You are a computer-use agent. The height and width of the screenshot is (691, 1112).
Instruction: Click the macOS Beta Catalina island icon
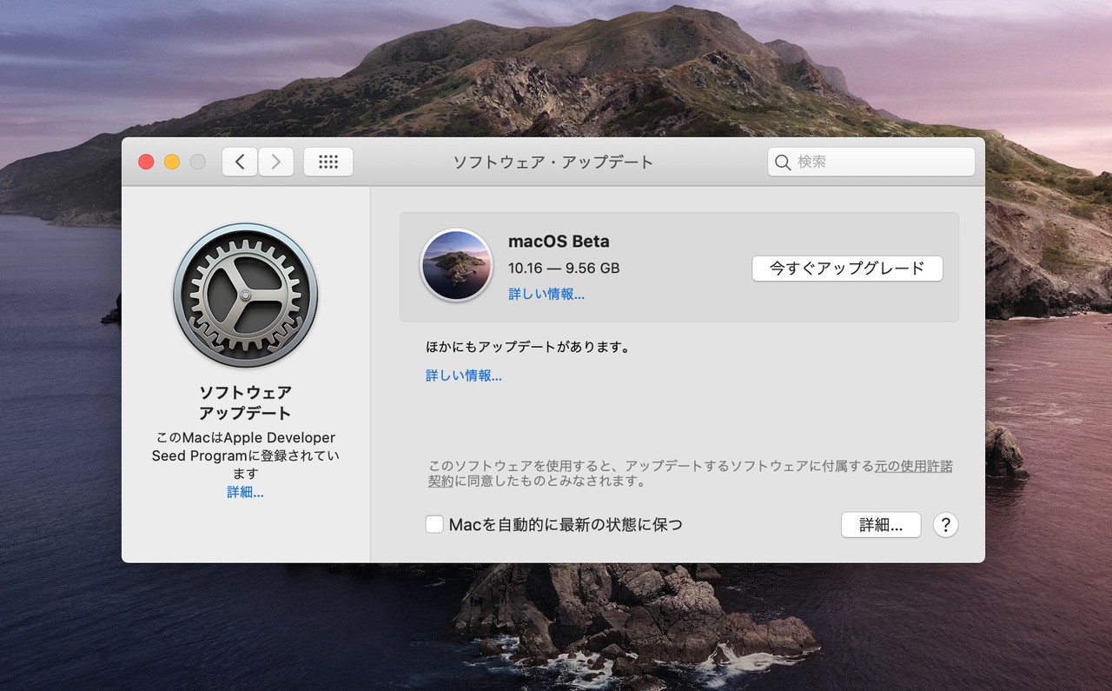pos(456,265)
